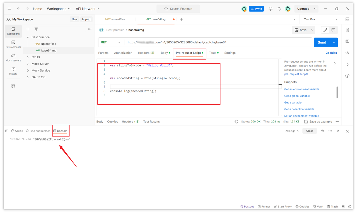Open the Settings gear icon

(270, 9)
